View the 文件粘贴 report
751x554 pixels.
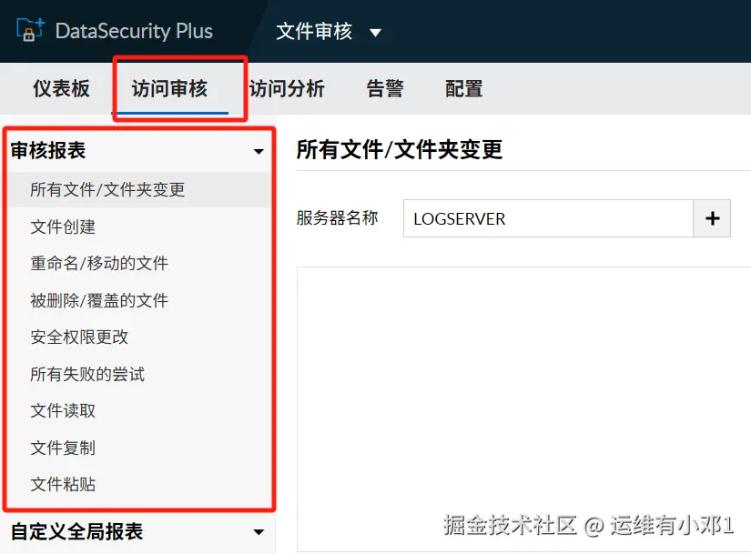pyautogui.click(x=63, y=484)
